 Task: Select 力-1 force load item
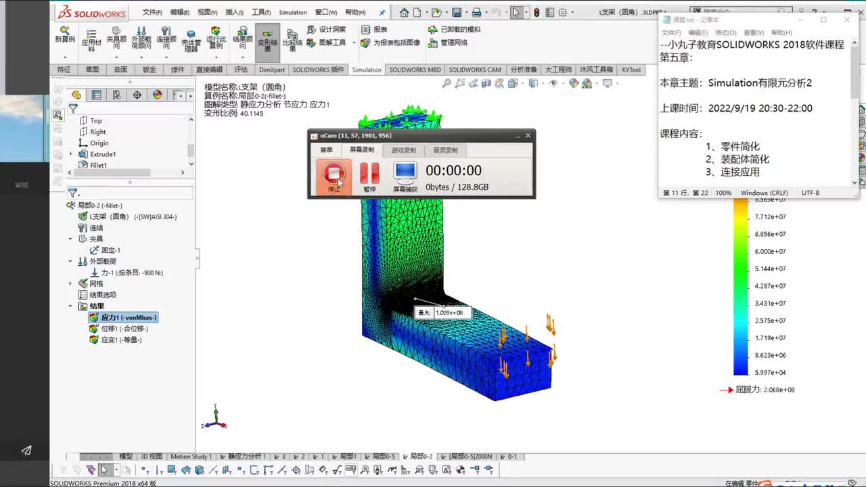(127, 273)
